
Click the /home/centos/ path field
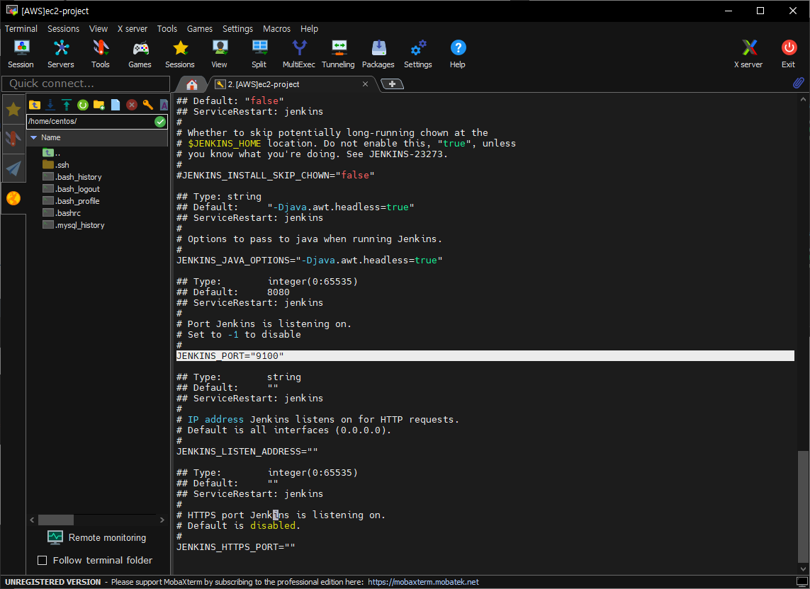pos(91,121)
